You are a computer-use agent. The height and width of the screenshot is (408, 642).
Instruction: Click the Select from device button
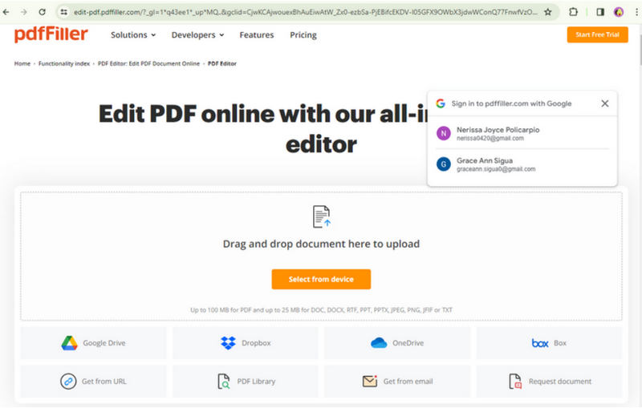tap(322, 279)
